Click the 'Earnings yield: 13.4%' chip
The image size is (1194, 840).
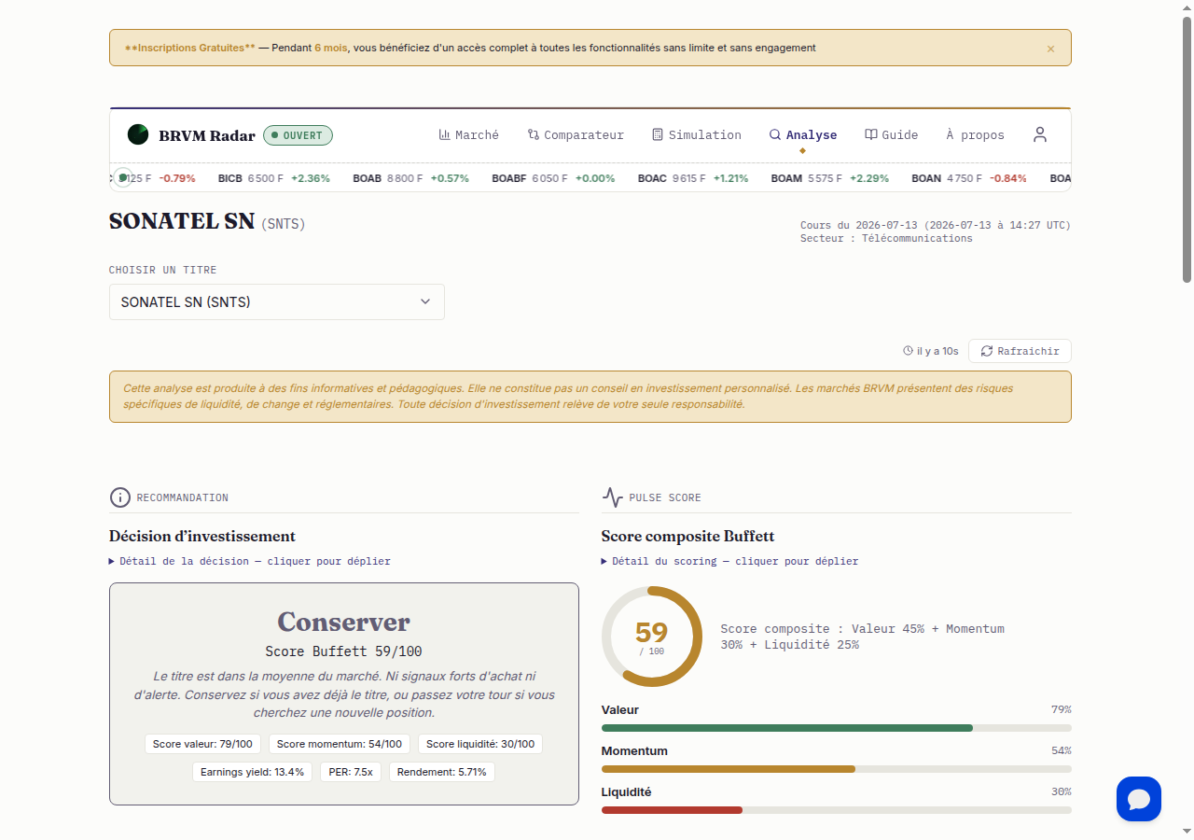252,772
